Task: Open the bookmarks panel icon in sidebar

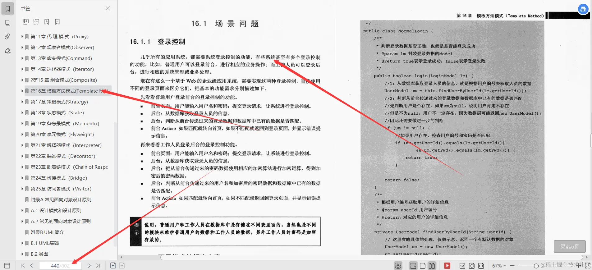Action: 8,9
